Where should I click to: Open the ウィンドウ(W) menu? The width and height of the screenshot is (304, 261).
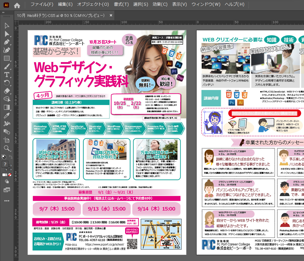point(206,4)
